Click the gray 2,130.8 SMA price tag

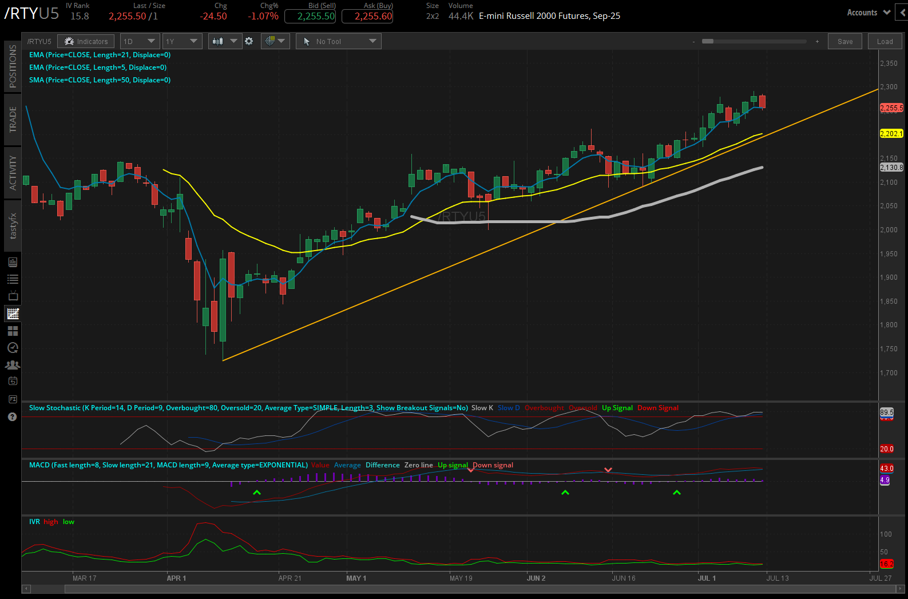891,167
